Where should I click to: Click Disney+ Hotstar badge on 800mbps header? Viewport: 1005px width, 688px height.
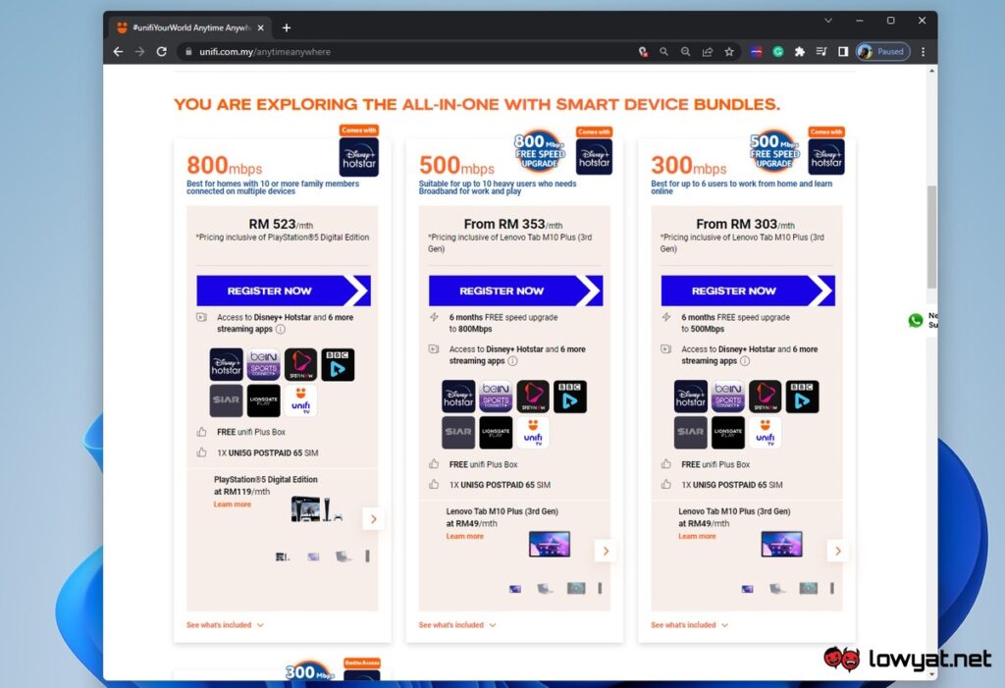pos(359,156)
